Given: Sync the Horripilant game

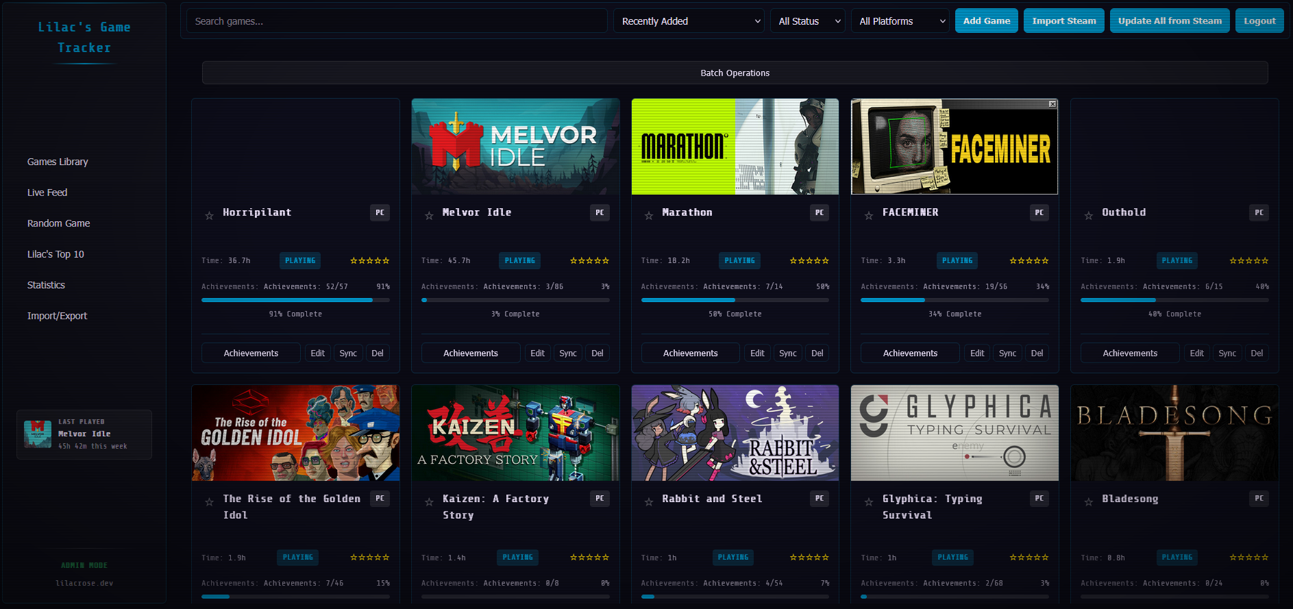Looking at the screenshot, I should click(x=348, y=353).
